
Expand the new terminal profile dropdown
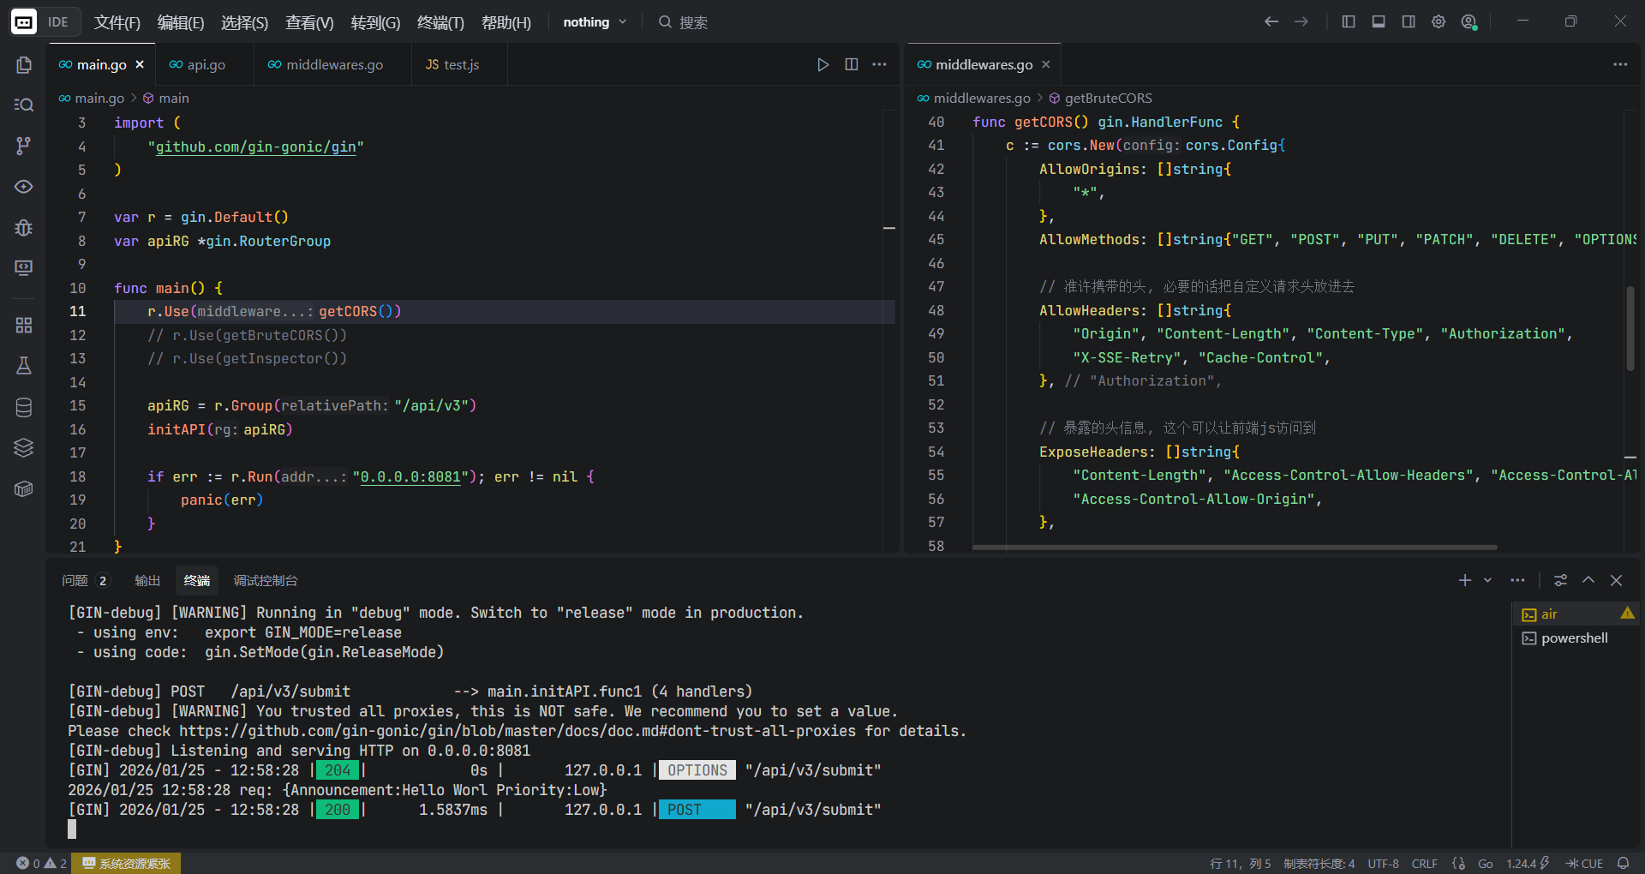pos(1488,580)
